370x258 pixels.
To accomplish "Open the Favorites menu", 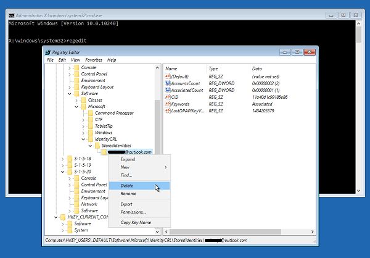I will (94, 60).
